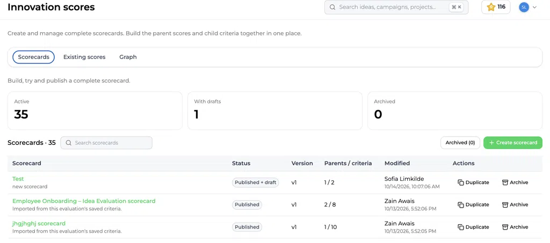Screen dimensions: 550x243
Task: Click the 2 / 8 criteria value
Action: pyautogui.click(x=330, y=205)
